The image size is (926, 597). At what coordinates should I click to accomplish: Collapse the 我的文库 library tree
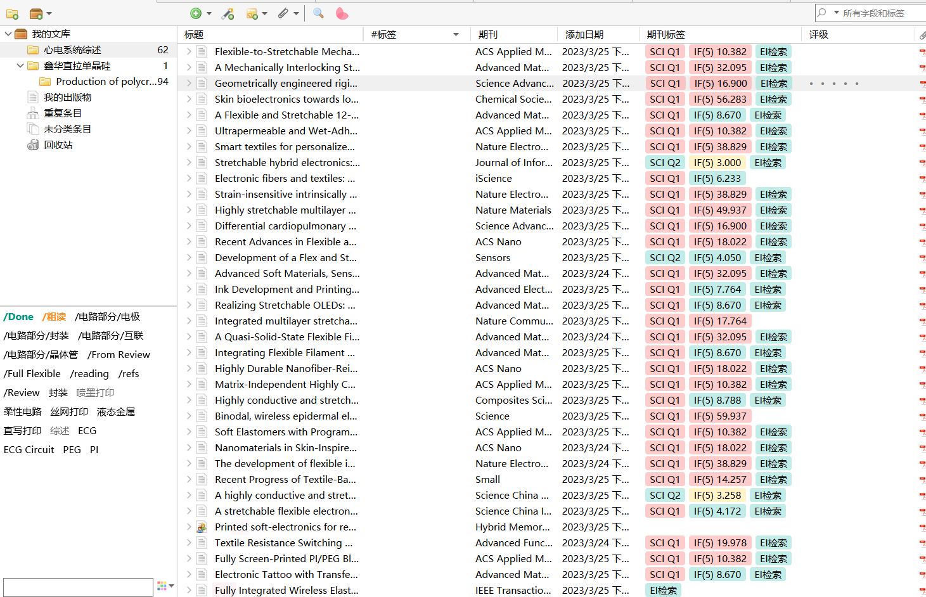tap(8, 34)
